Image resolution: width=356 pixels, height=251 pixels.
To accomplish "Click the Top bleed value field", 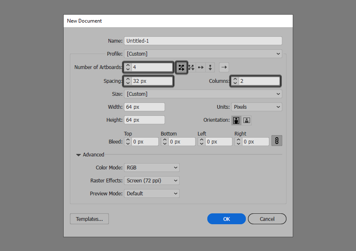I will click(145, 142).
